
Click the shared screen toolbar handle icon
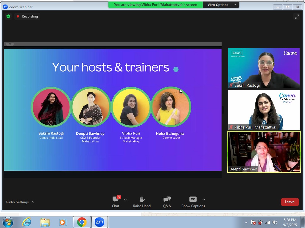tap(10, 44)
